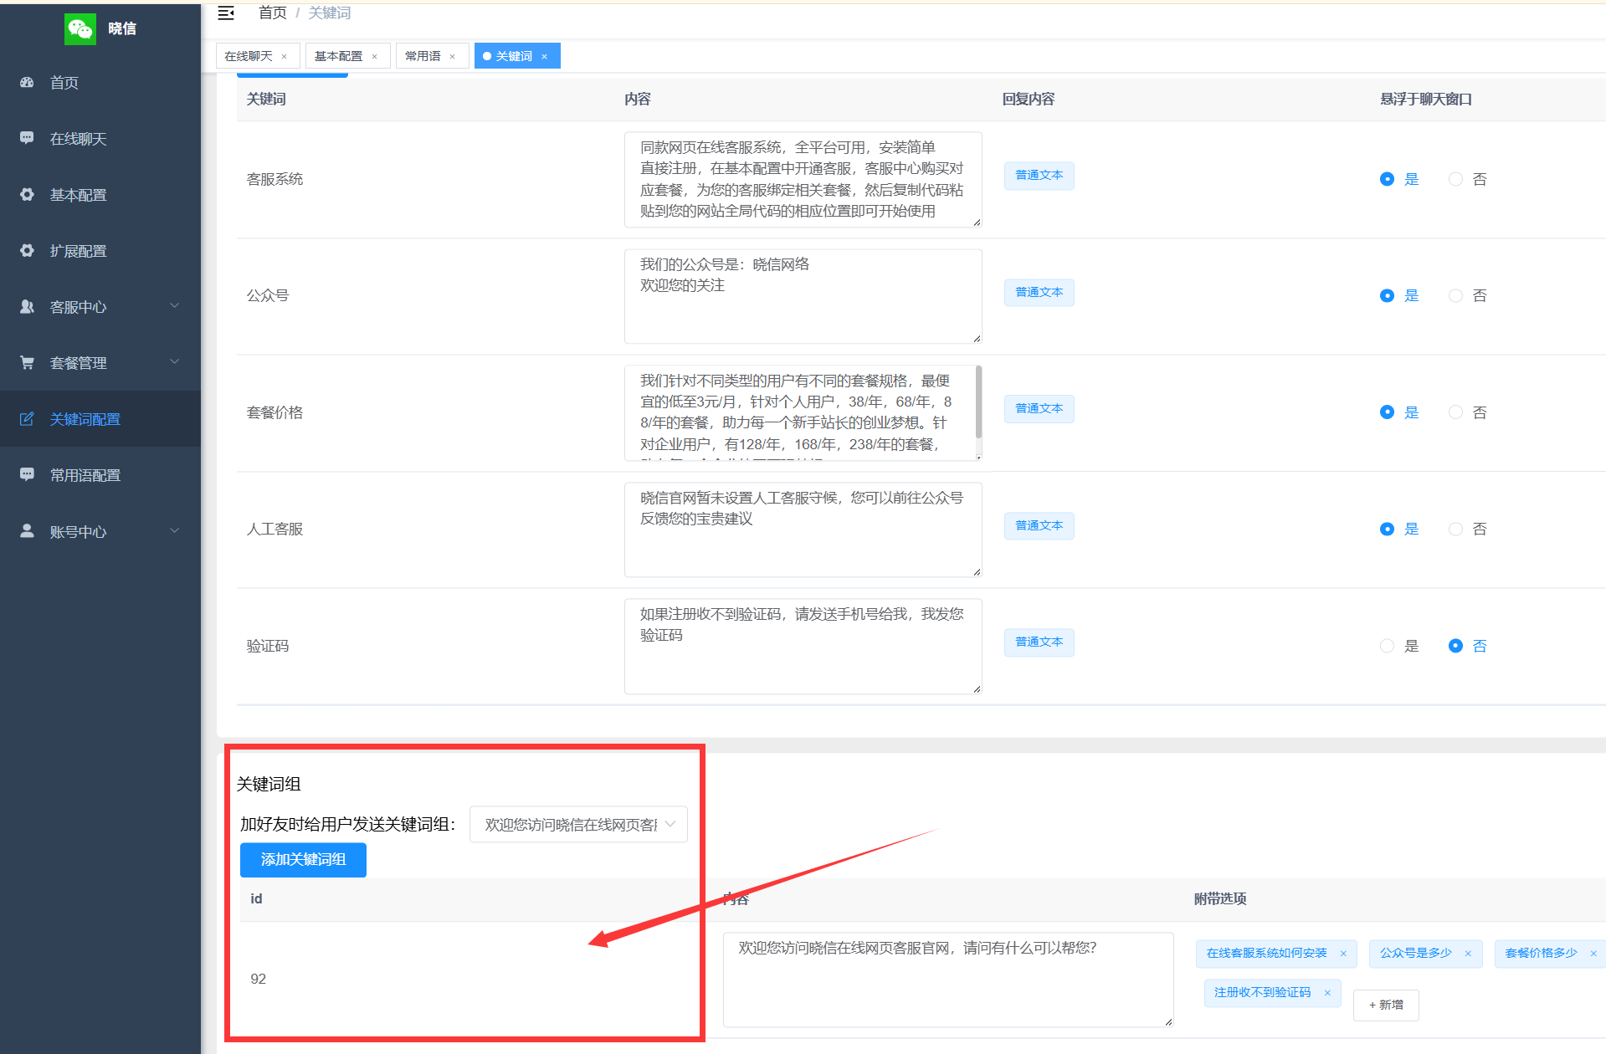Click inside the 验证码 content textarea
Screen dimensions: 1606x1054
tap(803, 646)
